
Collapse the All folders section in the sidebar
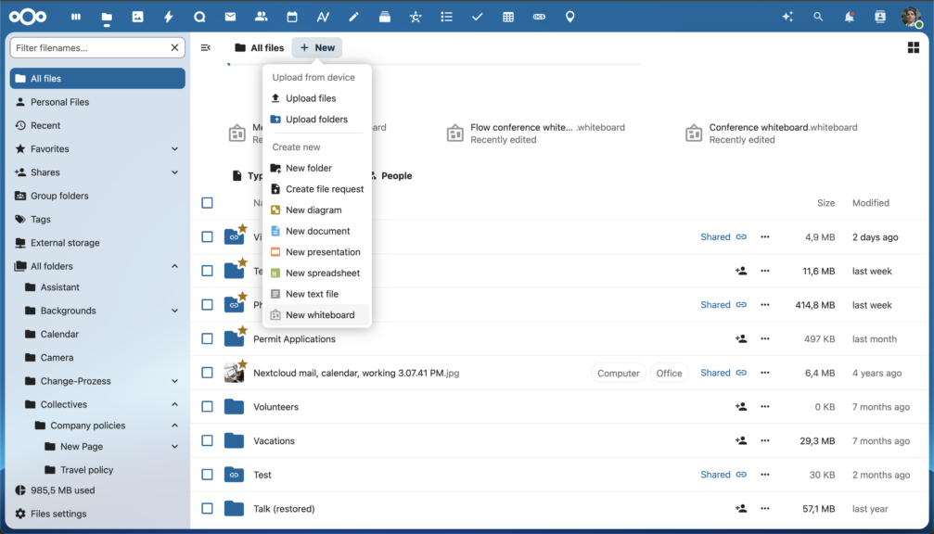175,265
